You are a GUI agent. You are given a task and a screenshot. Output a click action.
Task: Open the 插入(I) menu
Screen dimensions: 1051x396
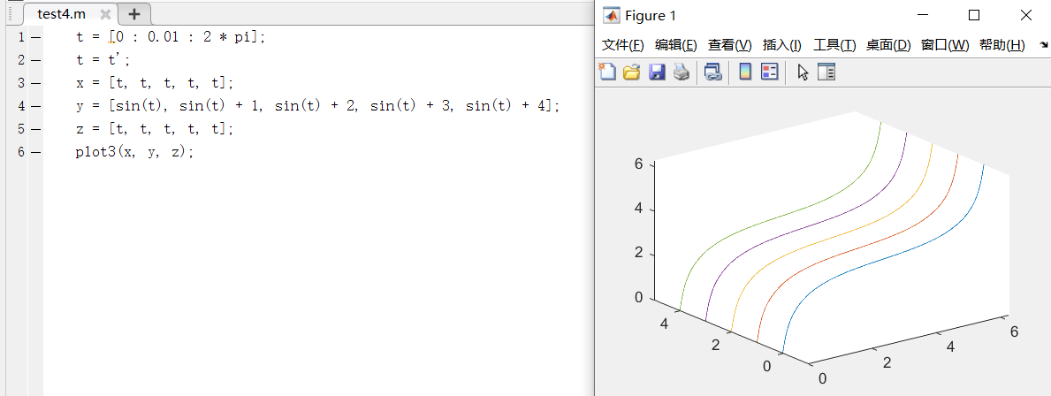(x=782, y=45)
